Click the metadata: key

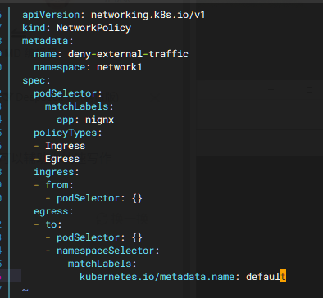pos(48,41)
